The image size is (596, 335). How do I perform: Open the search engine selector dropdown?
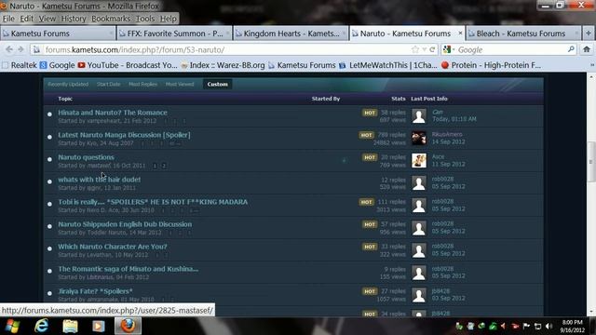449,49
